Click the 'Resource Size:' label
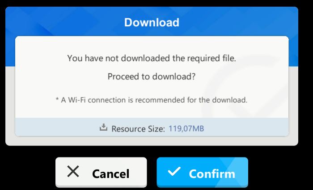Image resolution: width=313 pixels, height=190 pixels. click(x=138, y=129)
